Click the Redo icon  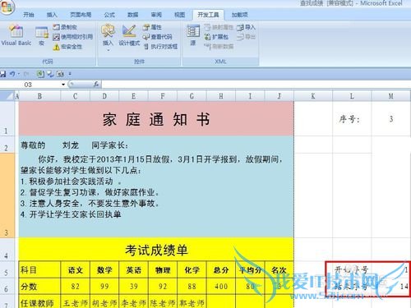click(26, 74)
